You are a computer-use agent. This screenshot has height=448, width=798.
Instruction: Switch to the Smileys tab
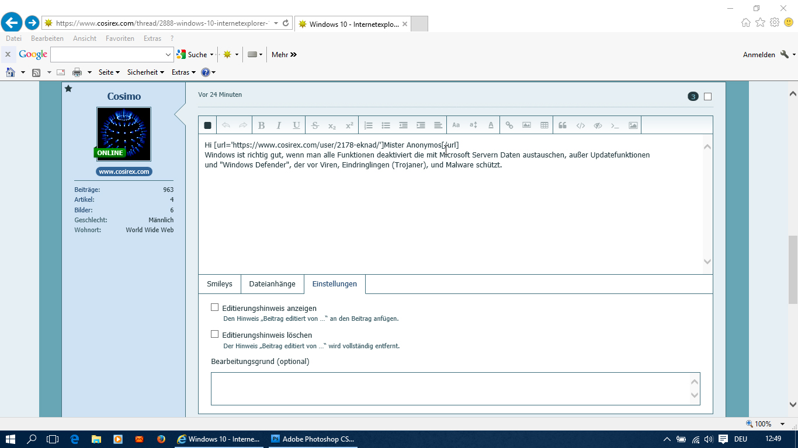[x=220, y=284]
